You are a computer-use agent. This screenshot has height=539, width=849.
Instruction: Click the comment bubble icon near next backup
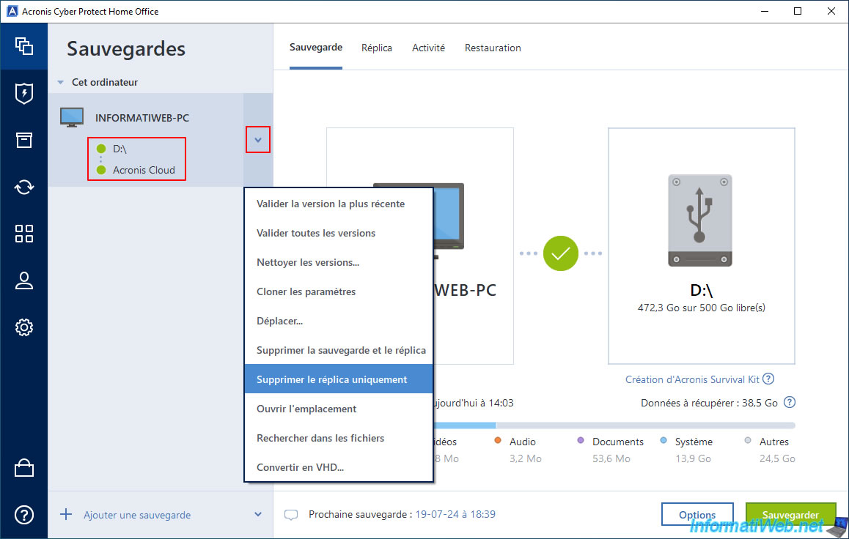click(291, 515)
